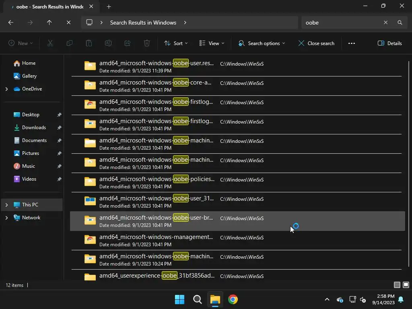
Task: Stop the search from loading
Action: (x=68, y=23)
